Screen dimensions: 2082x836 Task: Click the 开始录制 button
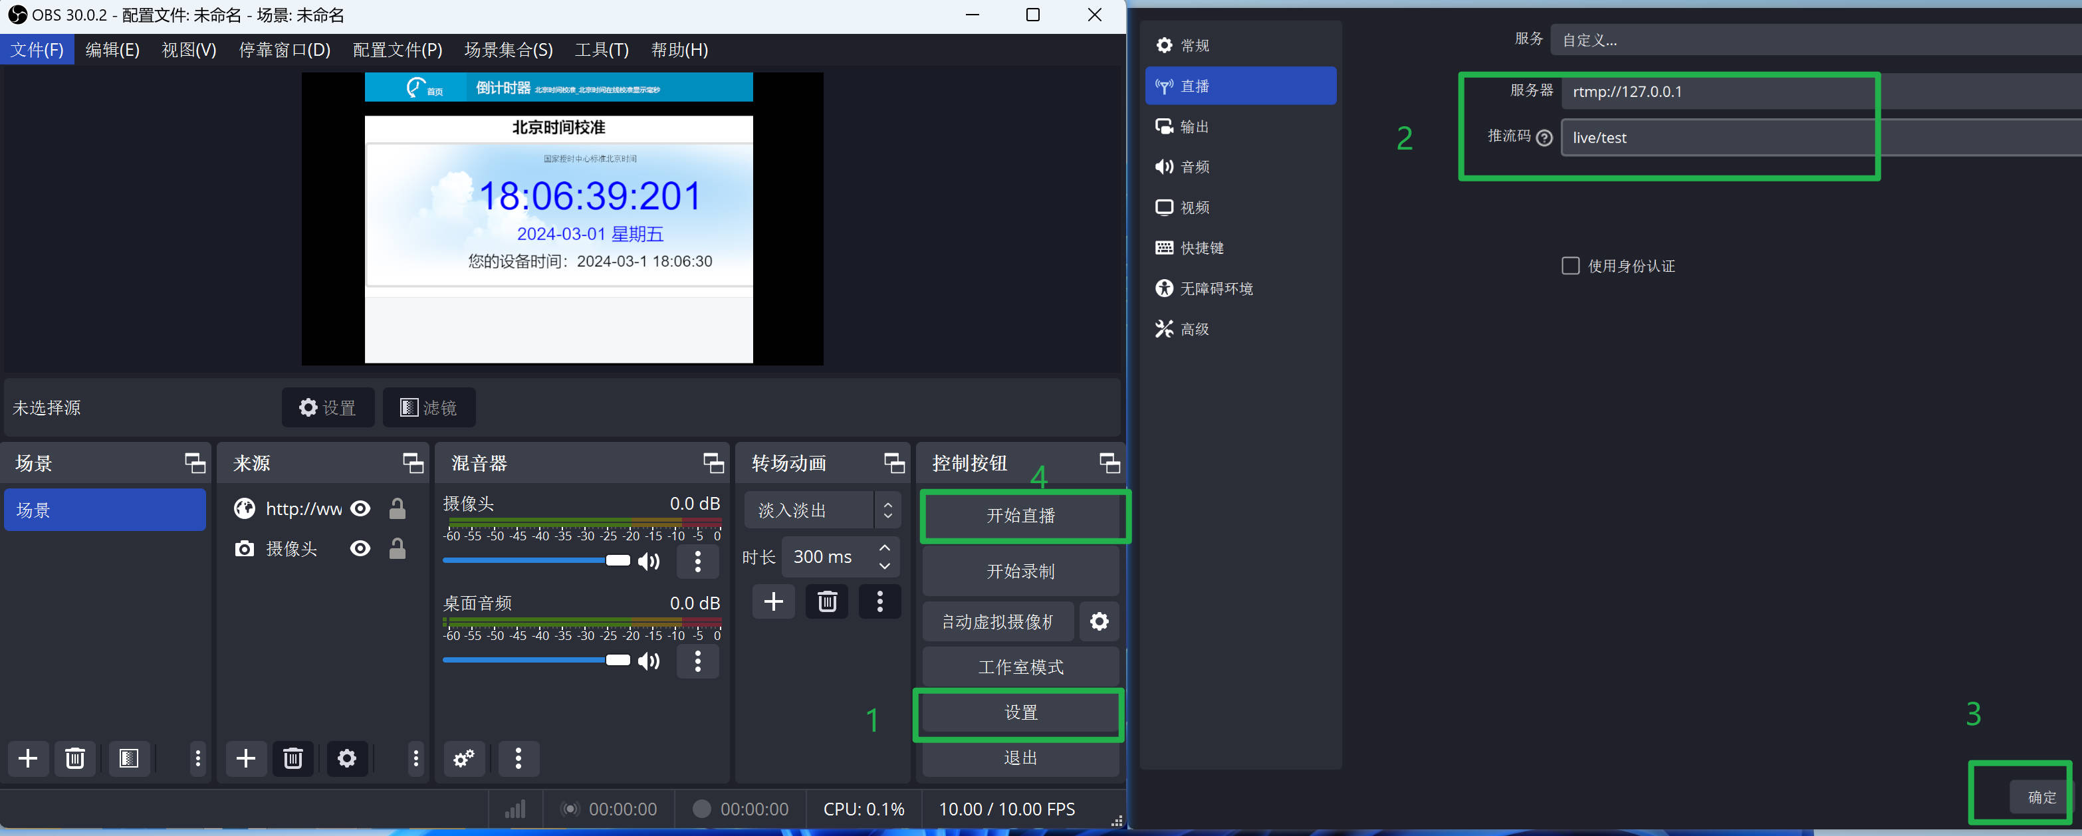(1021, 571)
